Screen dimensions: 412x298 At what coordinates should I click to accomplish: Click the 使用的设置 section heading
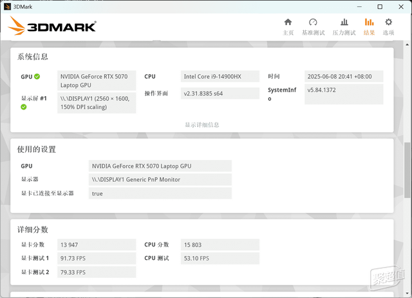click(37, 150)
